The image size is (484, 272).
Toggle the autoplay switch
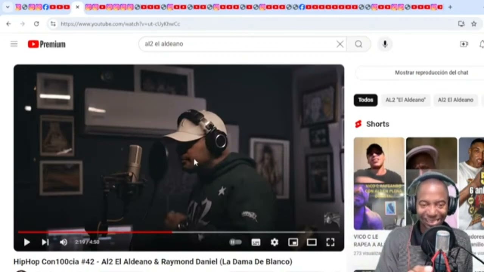click(236, 242)
